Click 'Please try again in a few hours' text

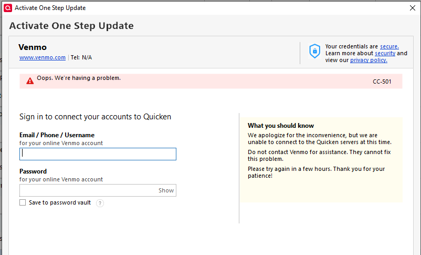pyautogui.click(x=317, y=172)
